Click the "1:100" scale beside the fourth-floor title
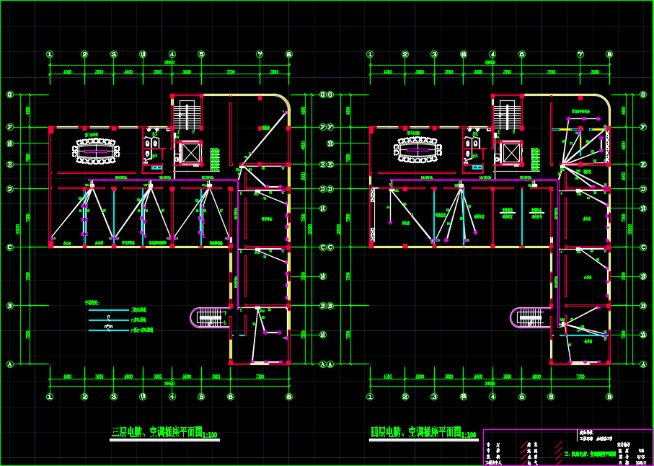This screenshot has width=654, height=466. [469, 435]
